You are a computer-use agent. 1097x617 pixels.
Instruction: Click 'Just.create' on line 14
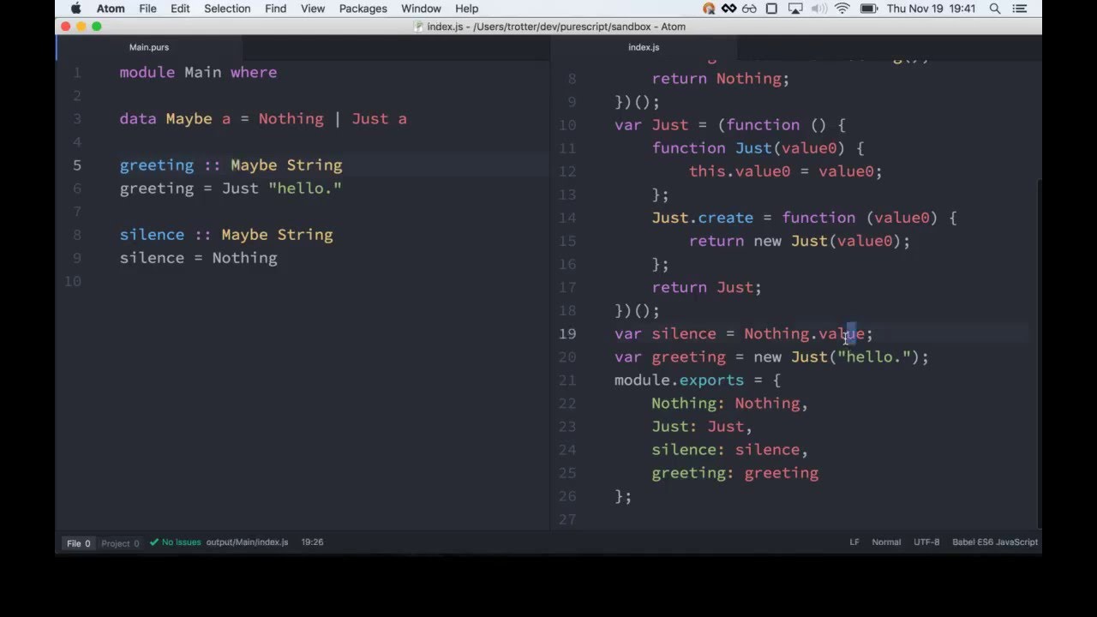coord(702,218)
